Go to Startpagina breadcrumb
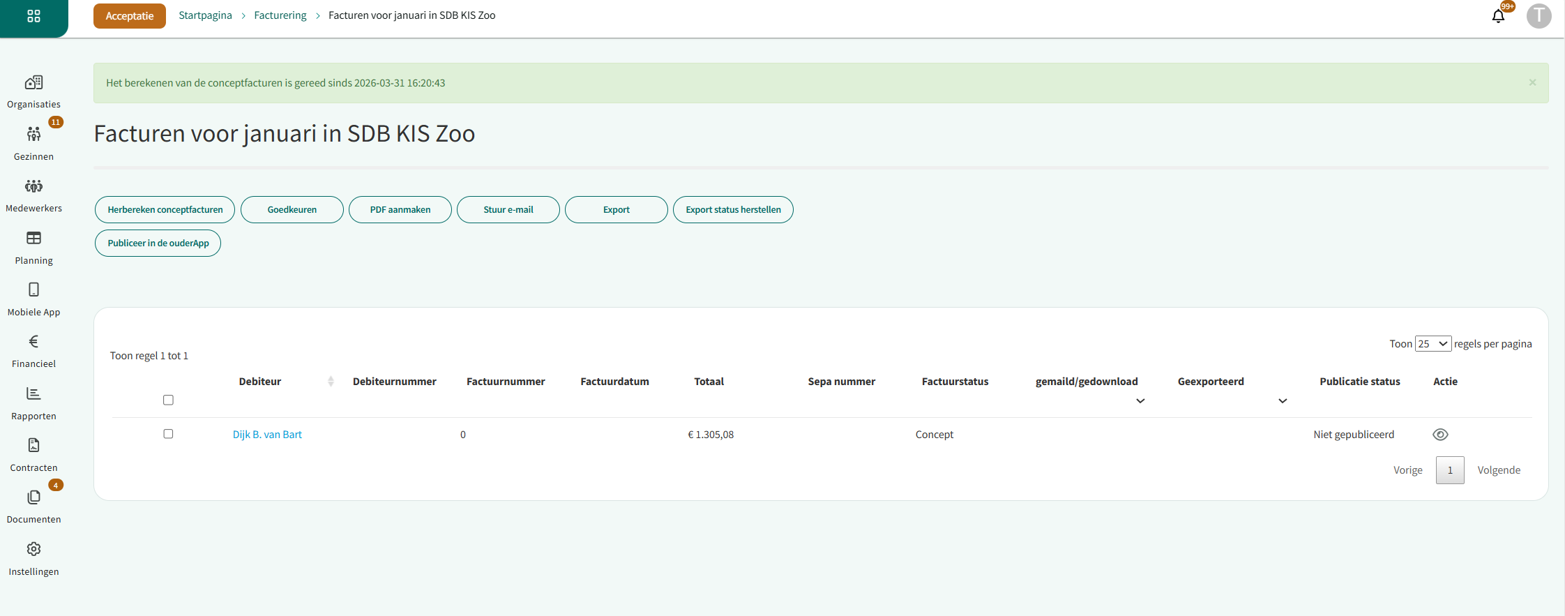The height and width of the screenshot is (616, 1565). point(205,15)
